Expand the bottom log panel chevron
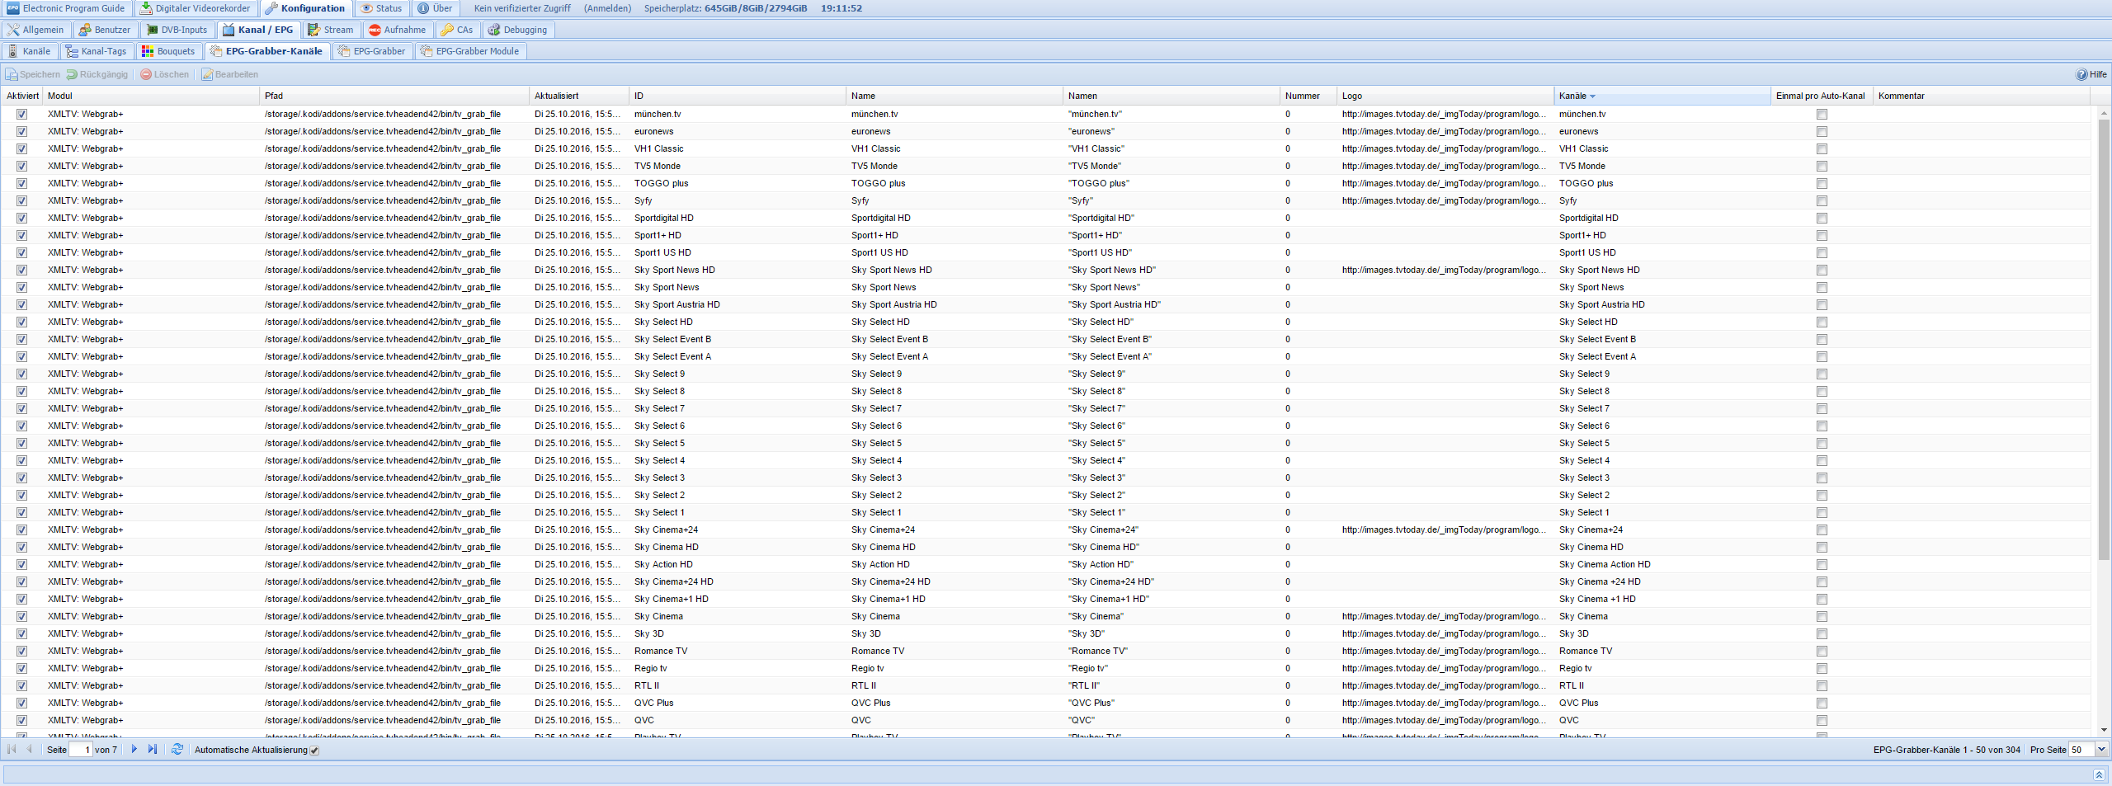Image resolution: width=2112 pixels, height=786 pixels. coord(2099,774)
